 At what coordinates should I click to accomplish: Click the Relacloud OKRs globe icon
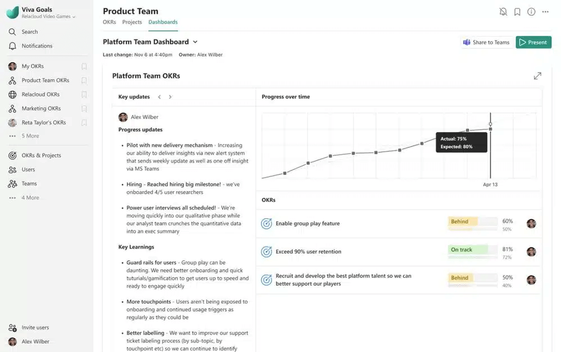[12, 94]
